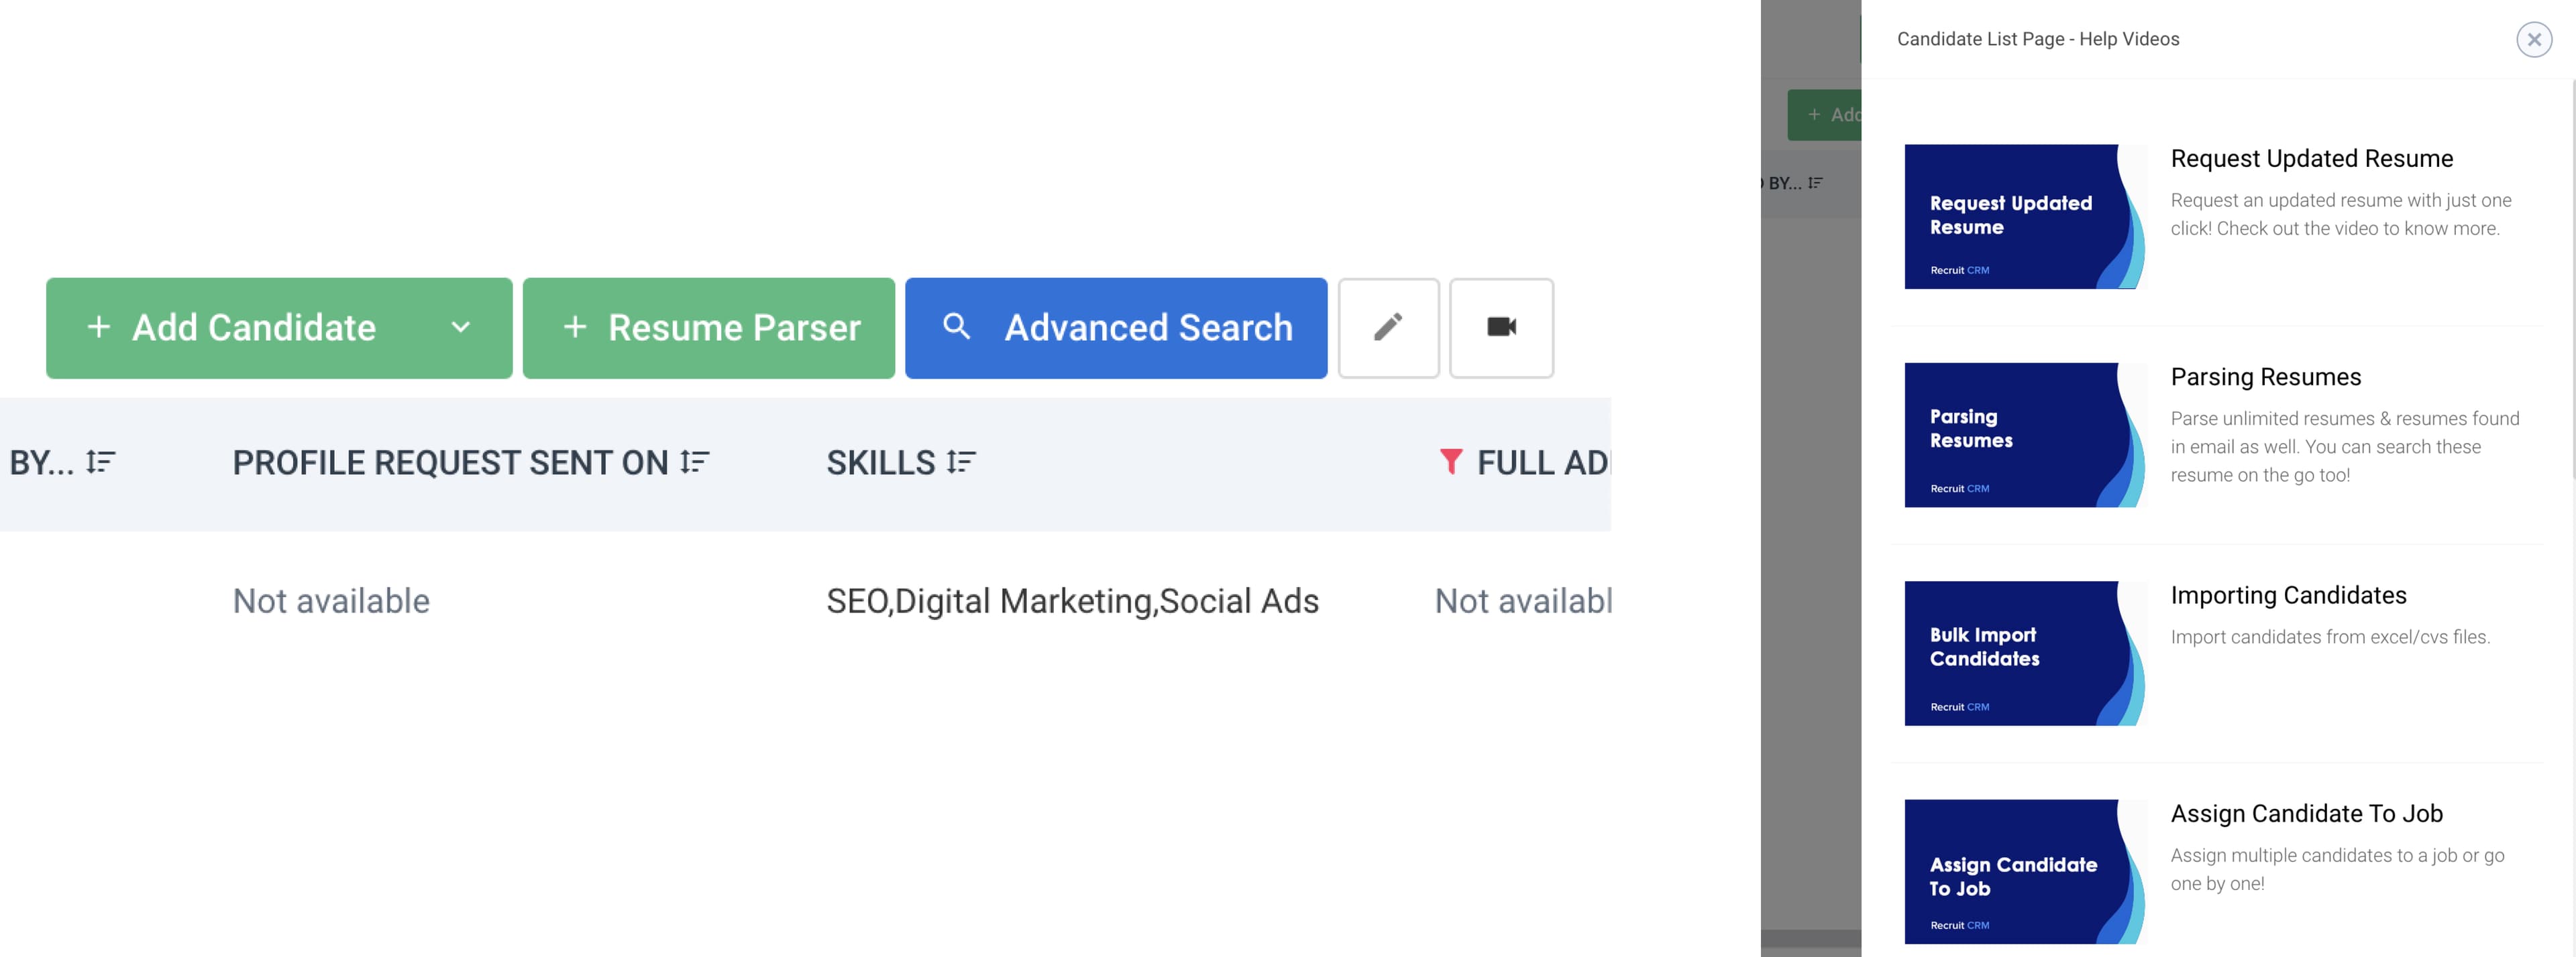Click the video camera icon
This screenshot has height=957, width=2576.
pyautogui.click(x=1498, y=326)
